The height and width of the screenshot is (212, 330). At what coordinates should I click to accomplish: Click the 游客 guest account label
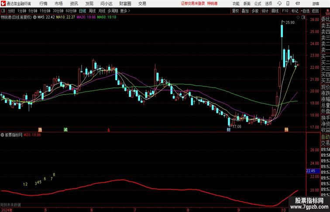pos(316,3)
